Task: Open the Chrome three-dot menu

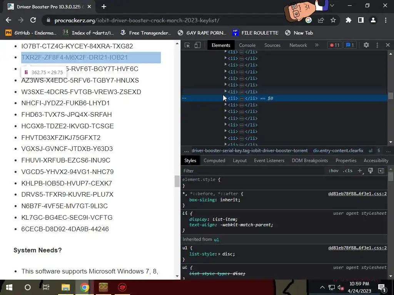Action: 386,20
